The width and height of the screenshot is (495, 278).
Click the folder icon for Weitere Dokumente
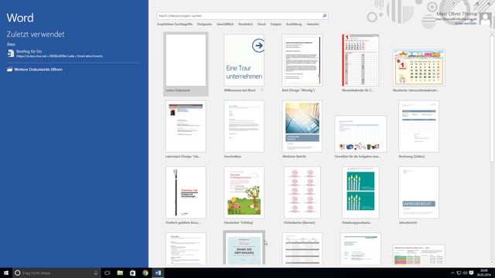click(10, 69)
